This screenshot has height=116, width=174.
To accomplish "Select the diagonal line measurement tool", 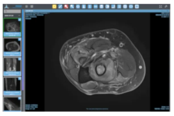I will point(60,7).
